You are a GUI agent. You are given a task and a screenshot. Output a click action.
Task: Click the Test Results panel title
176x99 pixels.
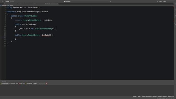coord(4,81)
